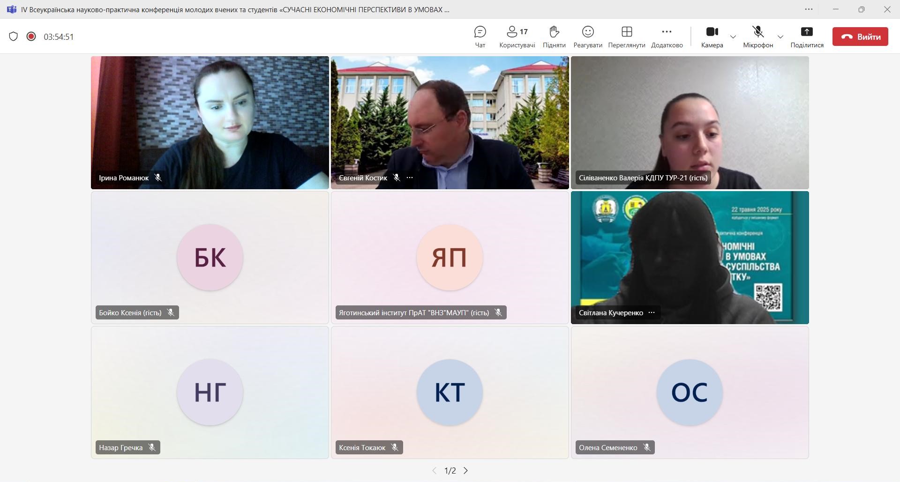Image resolution: width=900 pixels, height=482 pixels.
Task: Toggle the camera on or off
Action: pyautogui.click(x=712, y=37)
